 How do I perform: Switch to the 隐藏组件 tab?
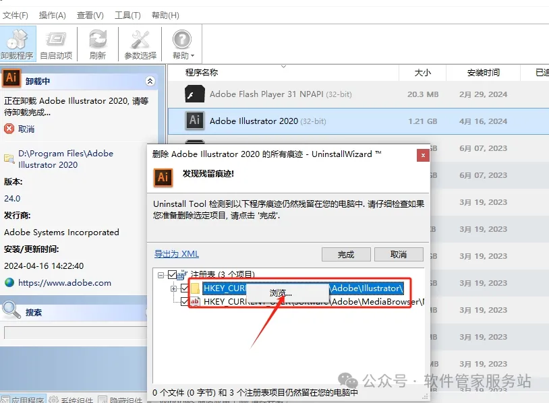tap(121, 400)
